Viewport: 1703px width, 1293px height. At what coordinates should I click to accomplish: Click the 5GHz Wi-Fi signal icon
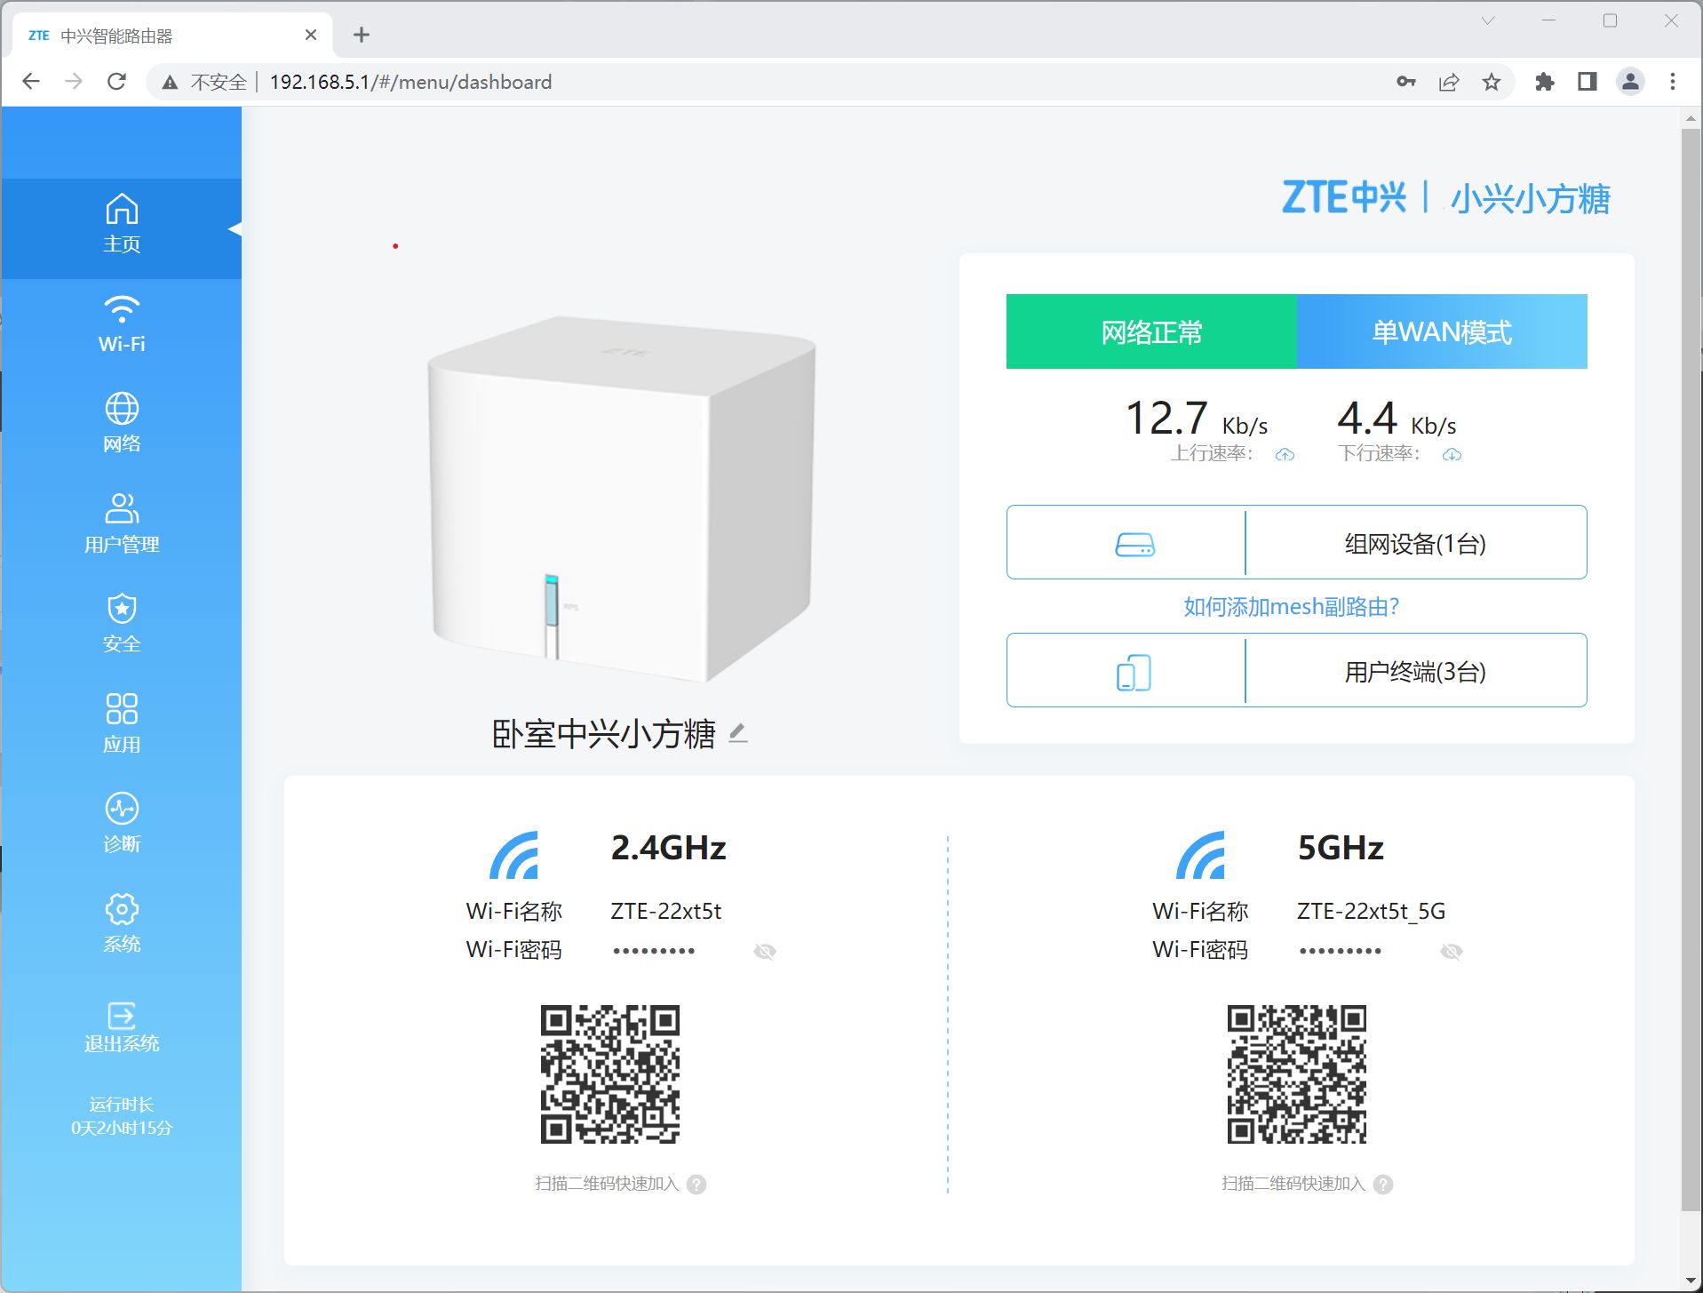[x=1201, y=854]
